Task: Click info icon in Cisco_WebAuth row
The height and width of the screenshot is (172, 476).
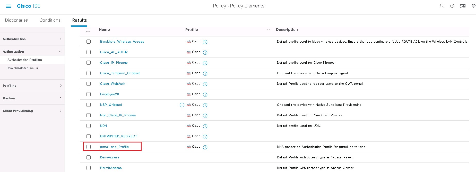Action: [205, 84]
